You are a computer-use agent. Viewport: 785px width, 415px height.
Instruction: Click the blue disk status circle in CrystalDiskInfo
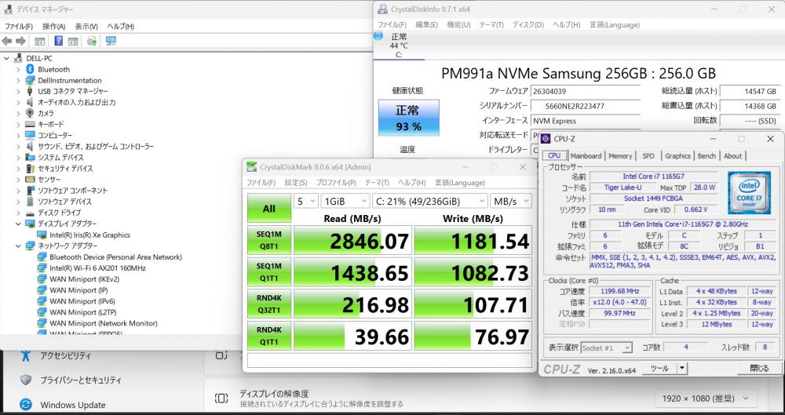(378, 36)
